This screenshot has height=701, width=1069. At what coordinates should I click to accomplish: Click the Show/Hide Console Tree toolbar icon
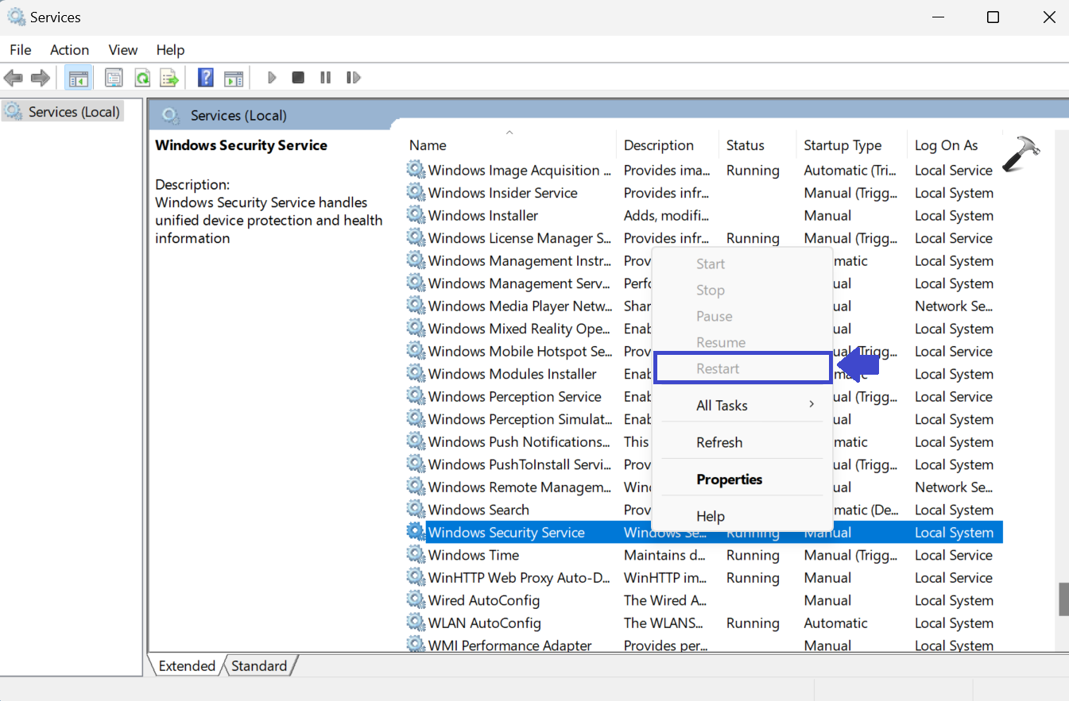point(78,78)
